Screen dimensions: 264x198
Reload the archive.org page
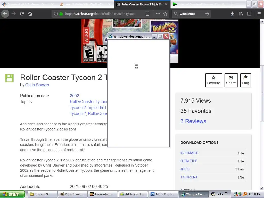coord(22,14)
